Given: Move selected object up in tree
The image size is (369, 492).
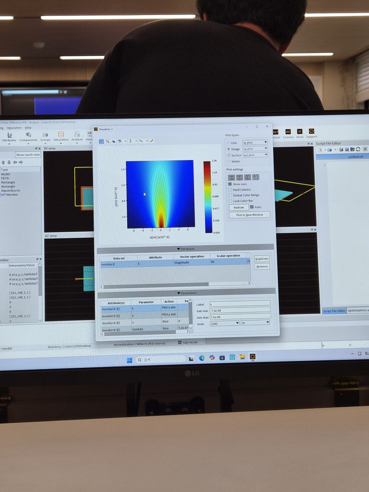Looking at the screenshot, I should coord(3,163).
